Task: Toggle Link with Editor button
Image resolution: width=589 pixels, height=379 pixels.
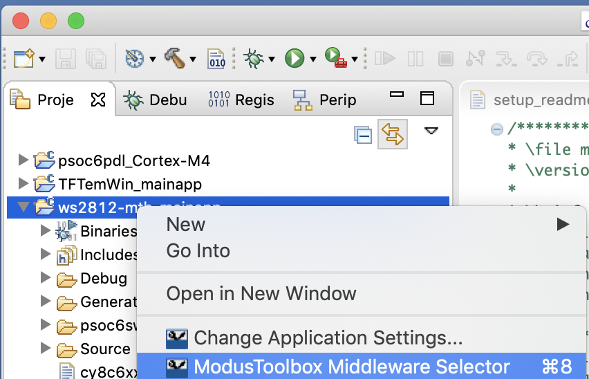Action: coord(393,134)
